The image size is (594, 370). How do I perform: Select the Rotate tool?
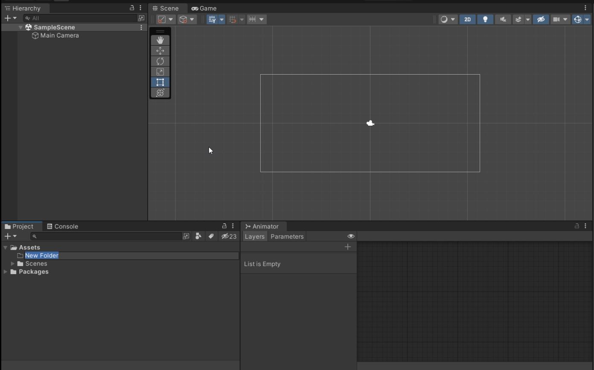(x=160, y=61)
